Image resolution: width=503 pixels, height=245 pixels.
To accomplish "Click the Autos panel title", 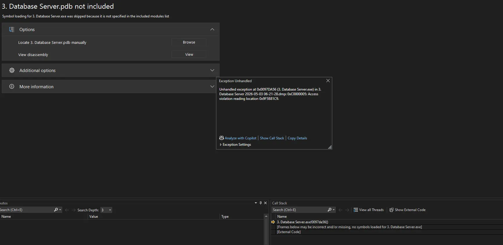I will (x=4, y=203).
